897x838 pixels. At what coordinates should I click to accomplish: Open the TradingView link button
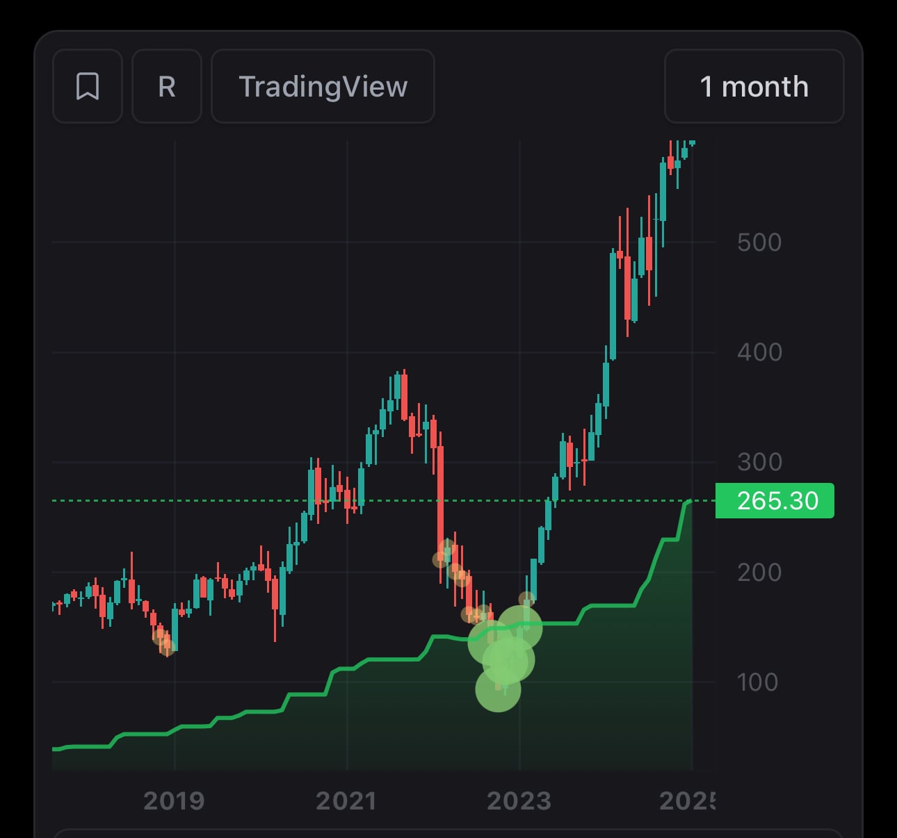[x=323, y=86]
